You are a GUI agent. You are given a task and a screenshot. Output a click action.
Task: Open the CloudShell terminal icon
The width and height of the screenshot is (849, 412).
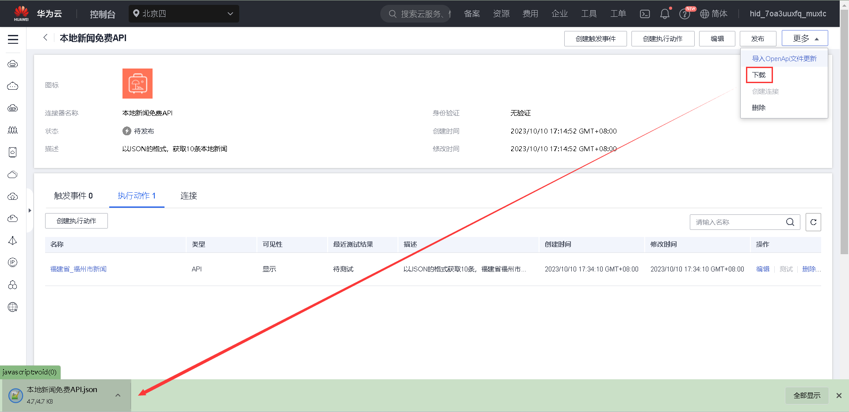click(x=645, y=14)
